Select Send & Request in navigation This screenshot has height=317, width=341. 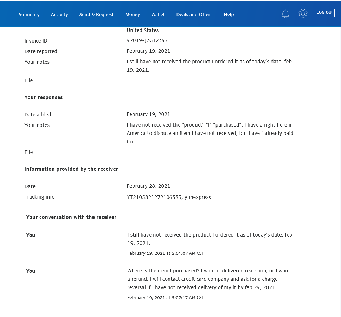pyautogui.click(x=96, y=15)
